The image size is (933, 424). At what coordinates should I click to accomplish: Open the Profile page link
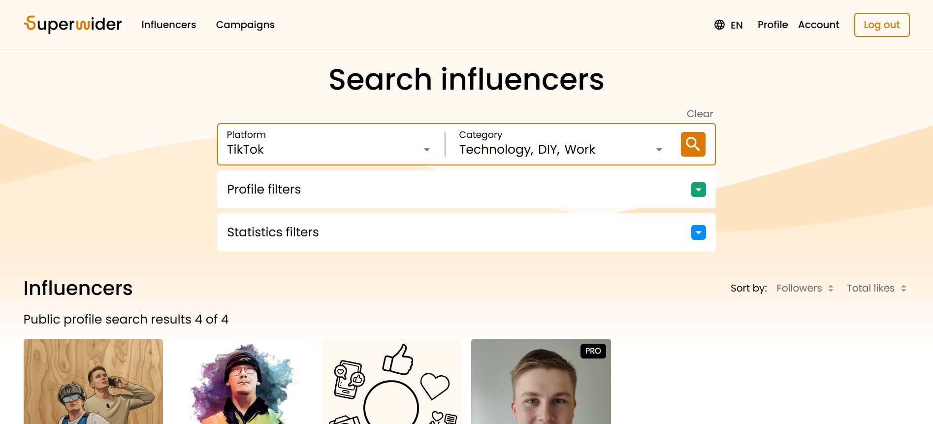[x=772, y=25]
